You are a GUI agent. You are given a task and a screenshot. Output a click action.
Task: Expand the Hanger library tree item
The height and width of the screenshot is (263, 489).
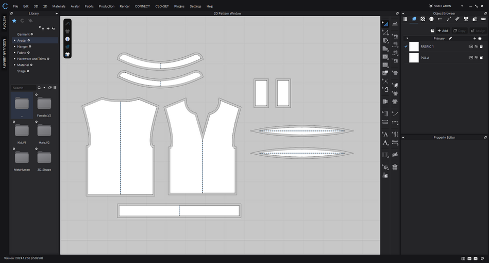tap(14, 46)
